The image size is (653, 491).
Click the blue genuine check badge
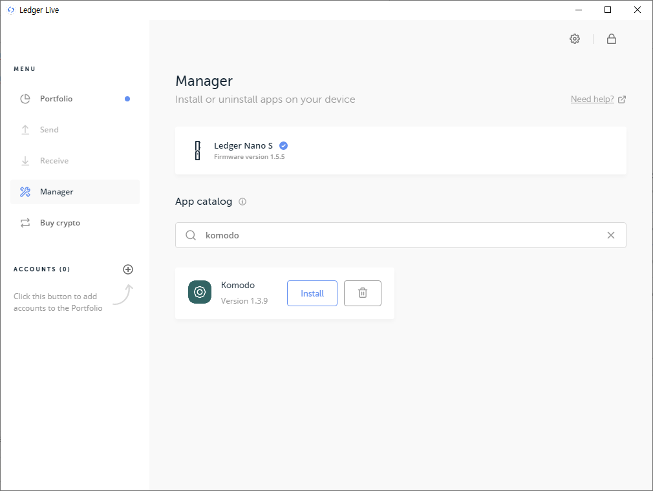(284, 145)
